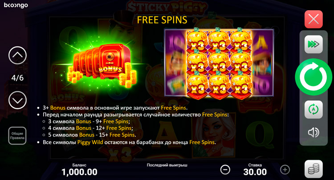
Task: Click the x3 Piggy Wild reels preview
Action: pos(219,63)
